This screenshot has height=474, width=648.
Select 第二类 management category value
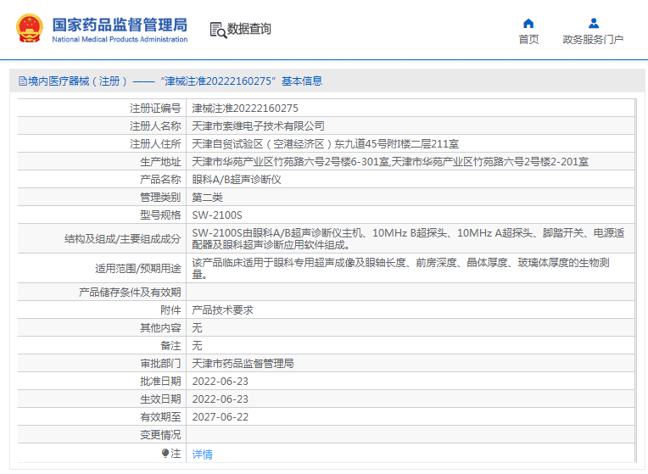tap(207, 197)
